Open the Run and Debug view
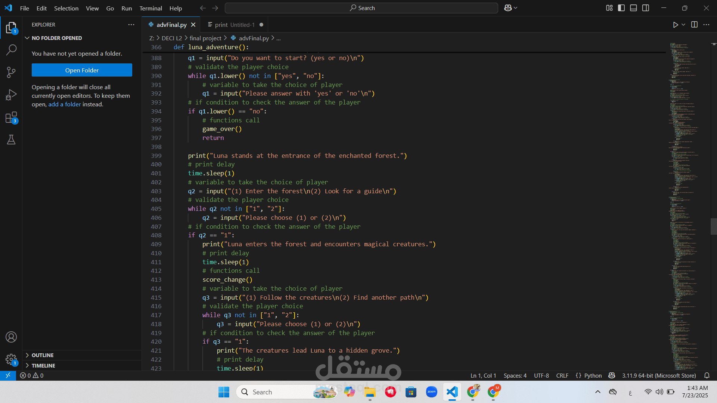Viewport: 717px width, 403px height. pyautogui.click(x=11, y=95)
